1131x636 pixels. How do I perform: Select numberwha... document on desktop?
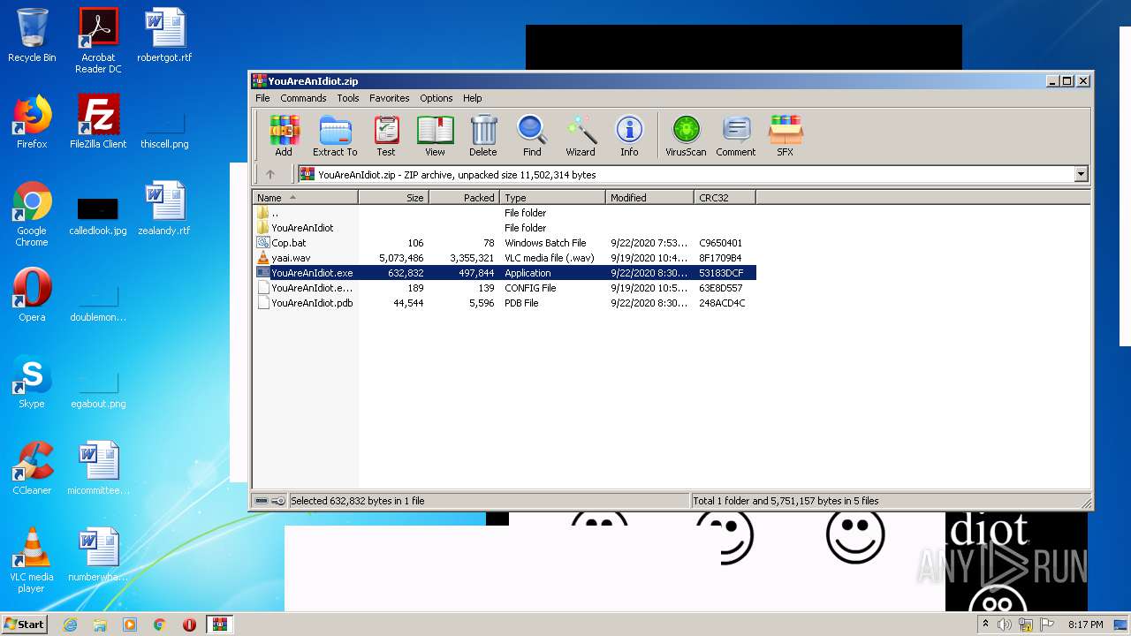pos(98,555)
